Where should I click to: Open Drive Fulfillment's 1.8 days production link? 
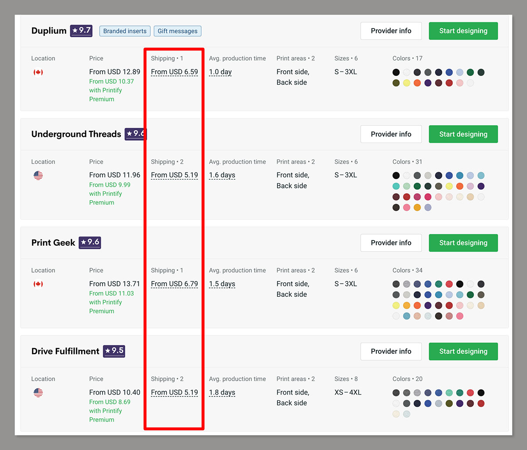[222, 392]
